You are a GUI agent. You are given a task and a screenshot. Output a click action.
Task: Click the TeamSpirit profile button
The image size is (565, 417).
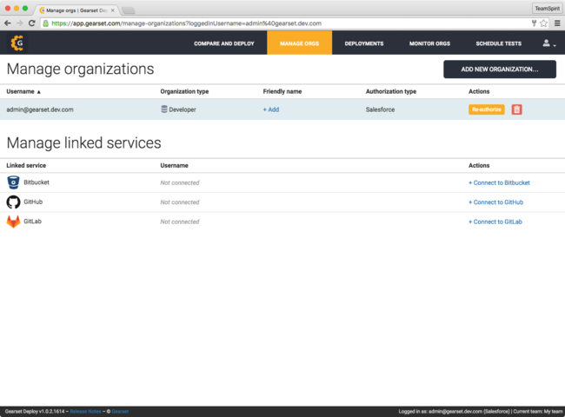click(547, 9)
